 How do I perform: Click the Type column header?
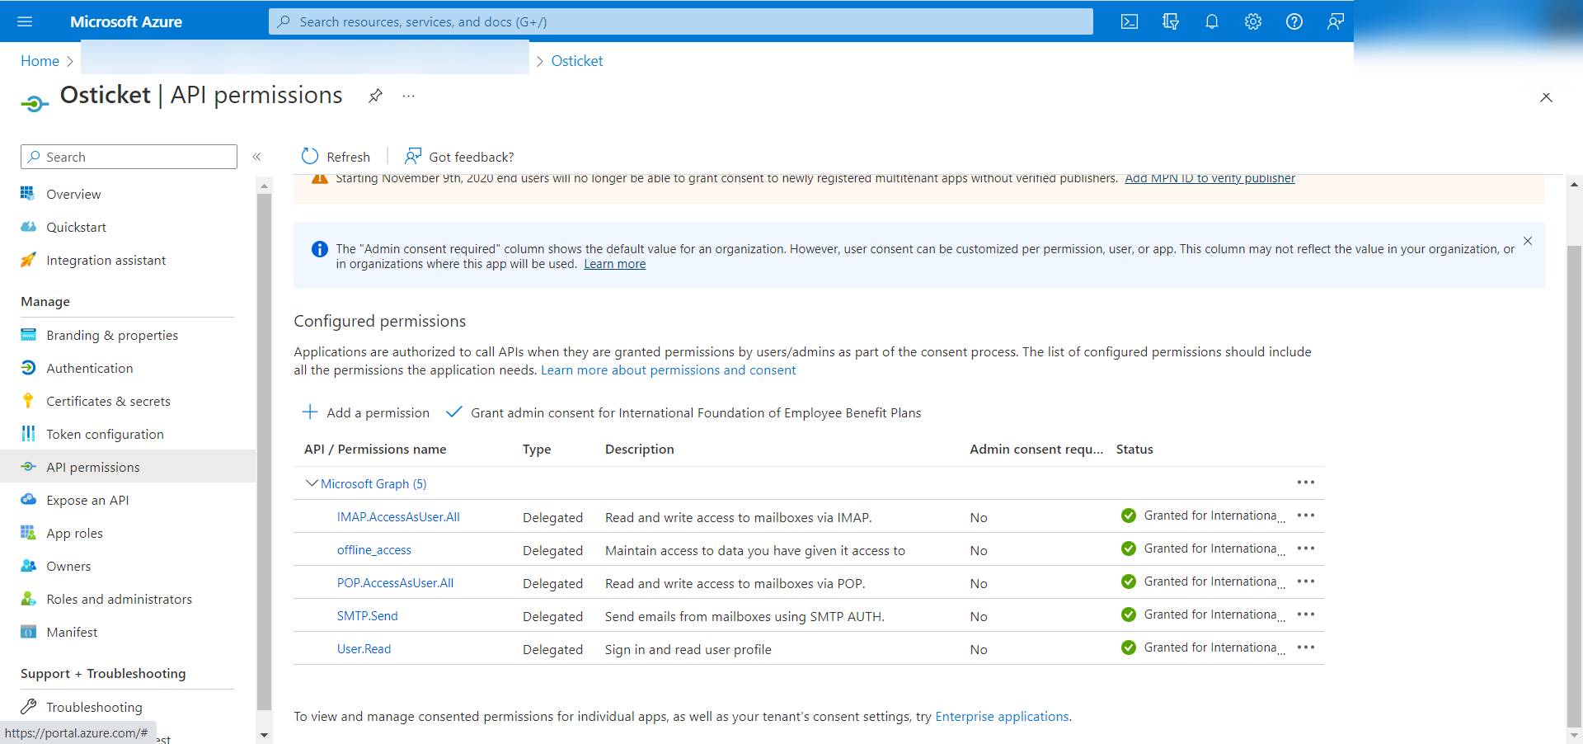coord(537,449)
